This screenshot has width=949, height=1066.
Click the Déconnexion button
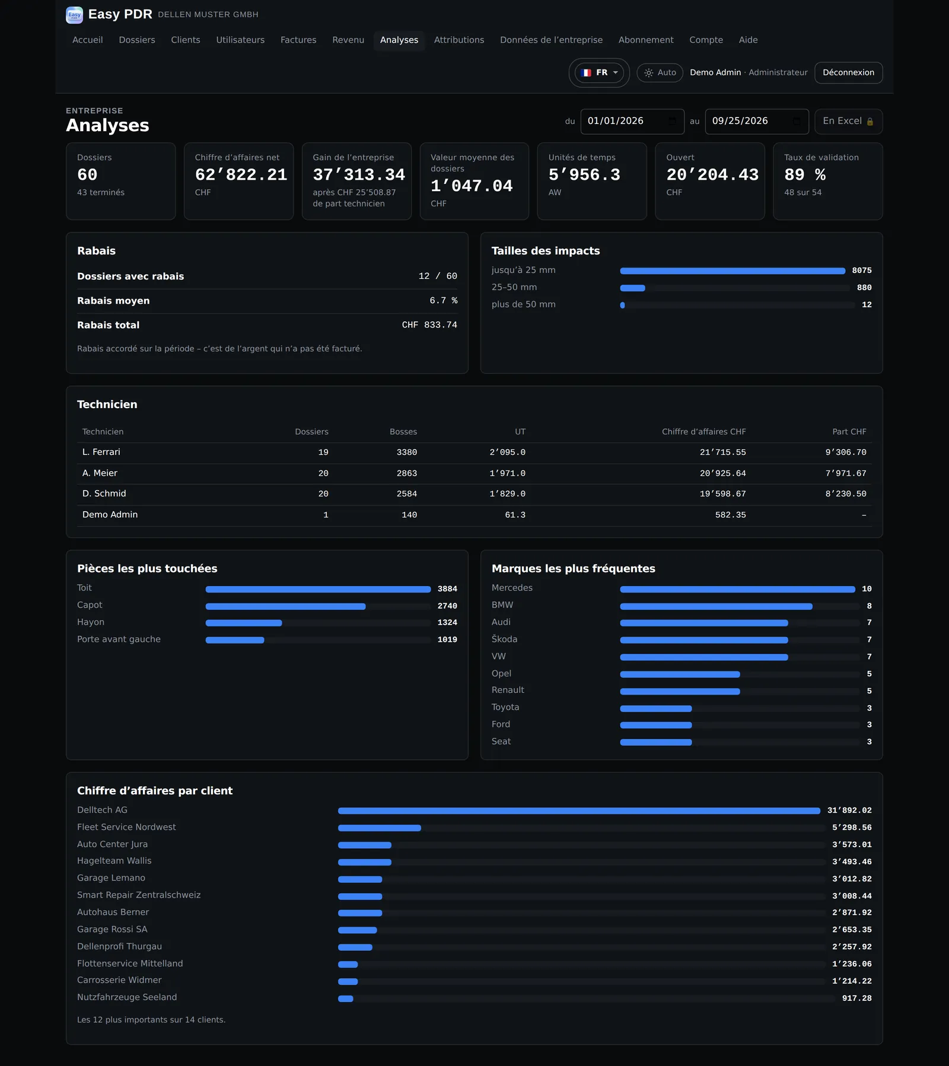(848, 72)
